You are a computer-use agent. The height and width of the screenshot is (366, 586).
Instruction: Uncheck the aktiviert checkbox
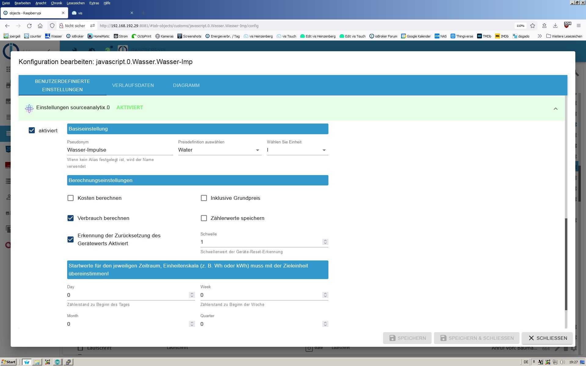coord(32,131)
